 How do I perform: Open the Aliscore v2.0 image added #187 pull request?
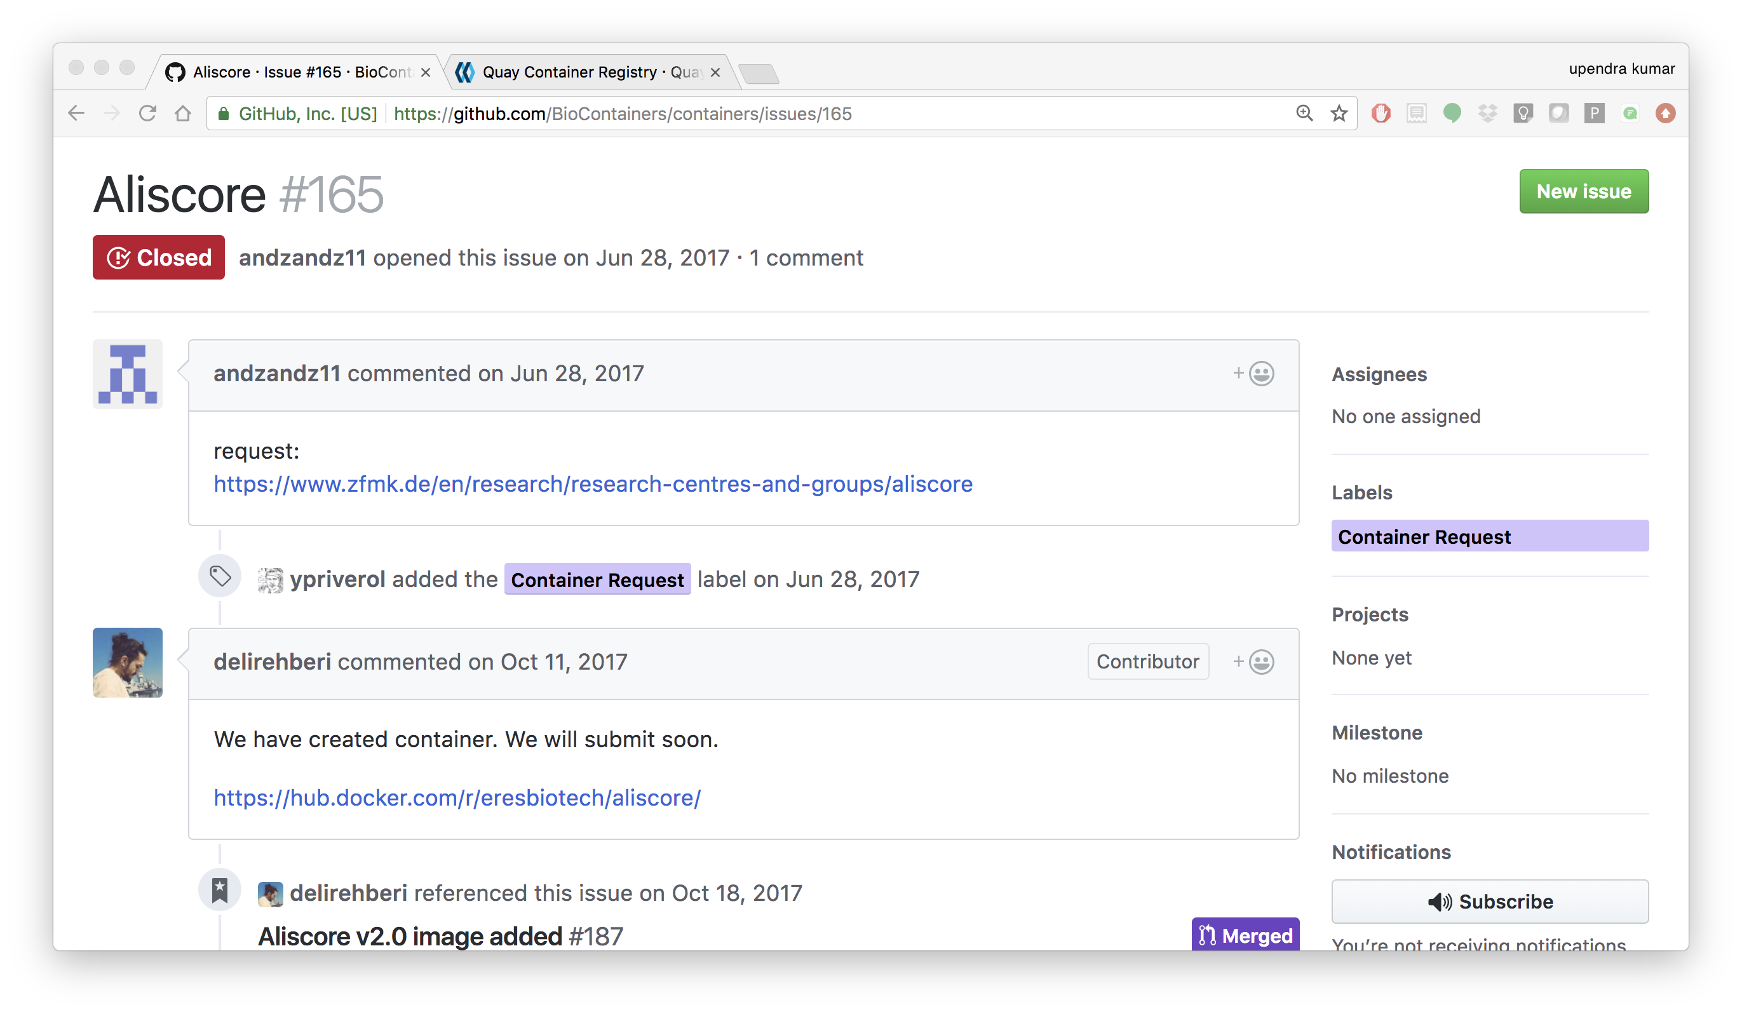tap(440, 936)
